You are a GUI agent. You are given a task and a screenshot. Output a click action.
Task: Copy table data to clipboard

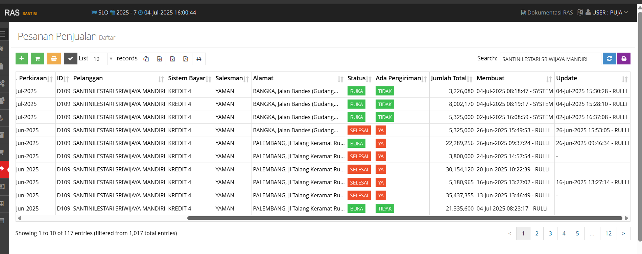(146, 59)
